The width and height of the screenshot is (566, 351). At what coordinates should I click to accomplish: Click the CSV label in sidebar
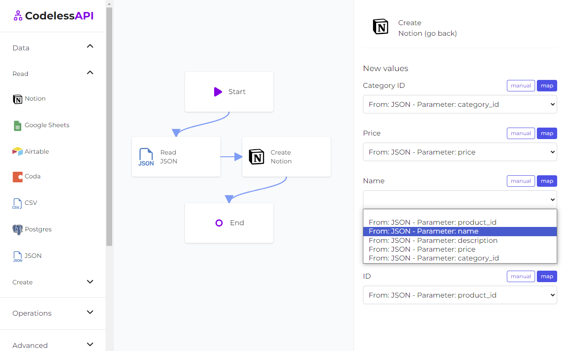(31, 203)
